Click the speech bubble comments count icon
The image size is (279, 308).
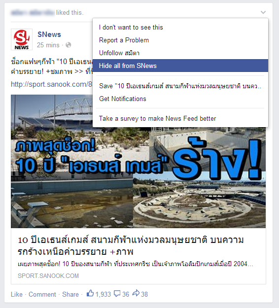coord(117,294)
